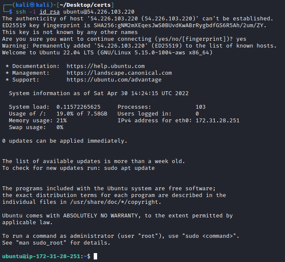285x262 pixels.
Task: Click the IPv4 address 172.31.28.251
Action: tap(218, 121)
